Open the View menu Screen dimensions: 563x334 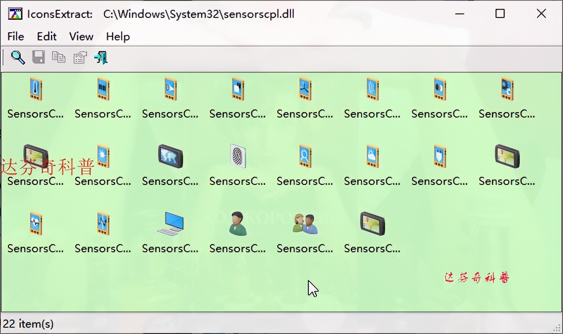click(x=81, y=36)
